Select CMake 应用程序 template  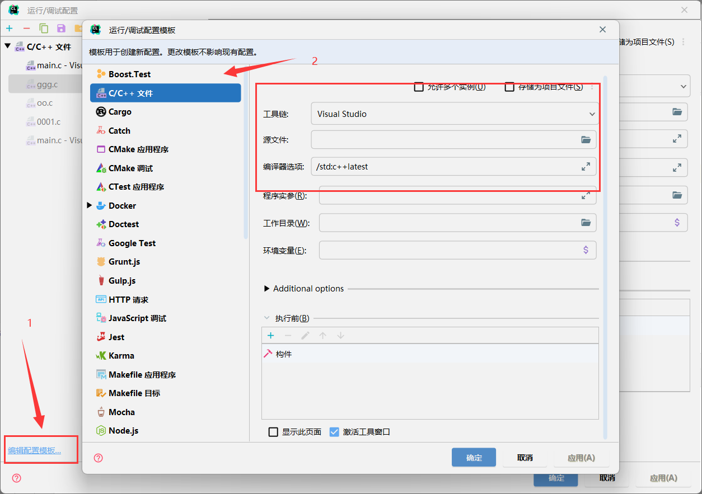click(138, 149)
